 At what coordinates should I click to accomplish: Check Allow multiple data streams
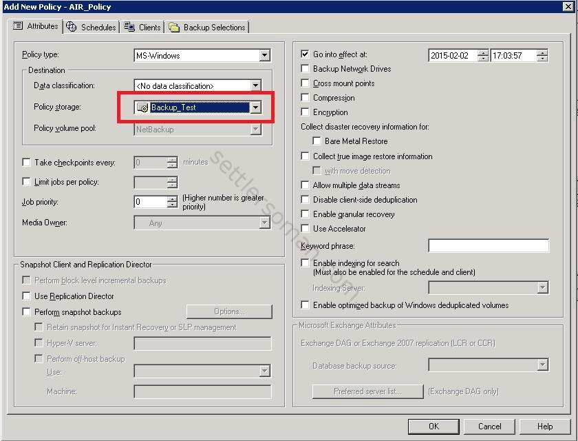pos(304,185)
